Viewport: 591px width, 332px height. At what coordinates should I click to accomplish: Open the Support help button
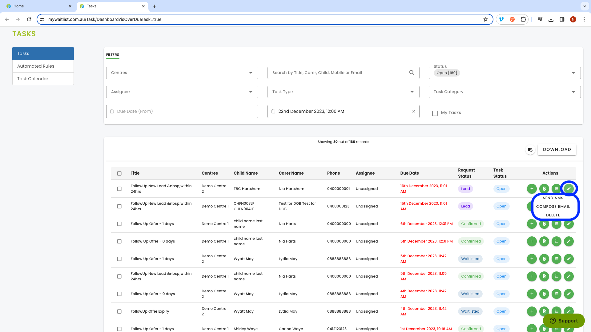click(564, 321)
